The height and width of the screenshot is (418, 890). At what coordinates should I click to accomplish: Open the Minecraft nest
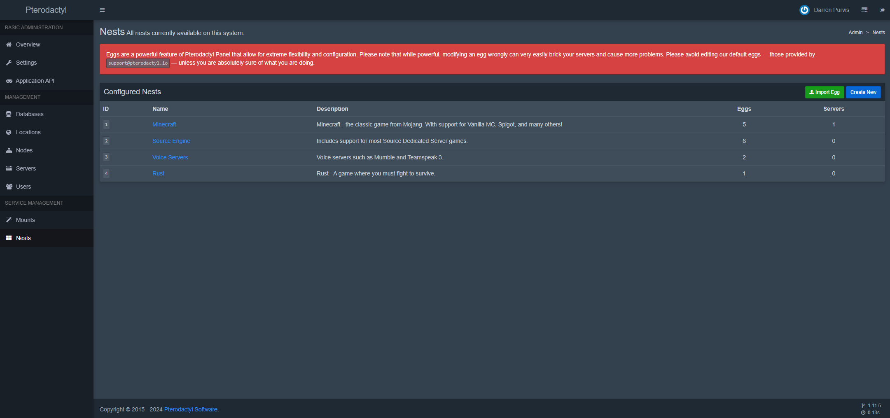pyautogui.click(x=164, y=124)
